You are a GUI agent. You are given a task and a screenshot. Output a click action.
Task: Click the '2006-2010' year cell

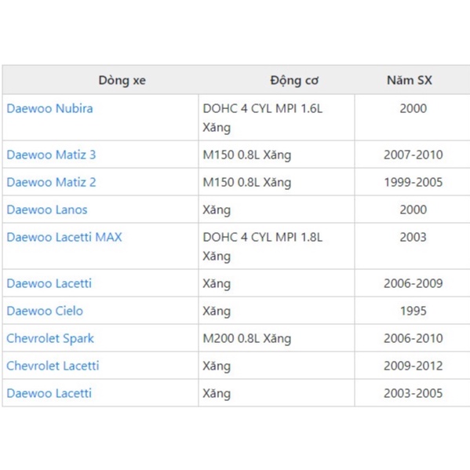[413, 338]
